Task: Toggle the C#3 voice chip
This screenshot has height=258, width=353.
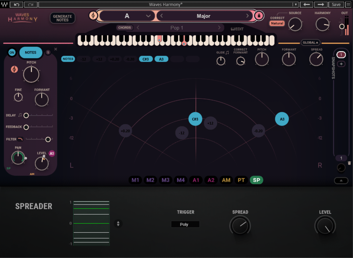Action: pyautogui.click(x=146, y=59)
